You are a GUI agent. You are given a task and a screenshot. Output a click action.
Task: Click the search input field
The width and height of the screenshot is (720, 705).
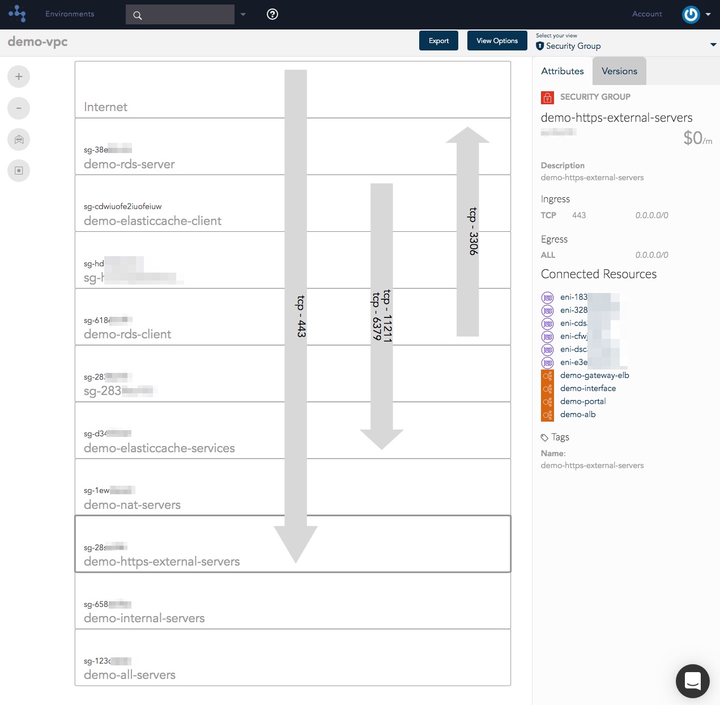tap(180, 15)
